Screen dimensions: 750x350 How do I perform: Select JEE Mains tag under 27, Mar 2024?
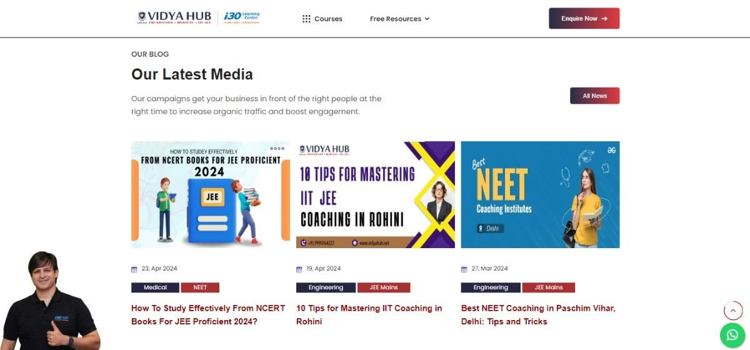pyautogui.click(x=549, y=287)
